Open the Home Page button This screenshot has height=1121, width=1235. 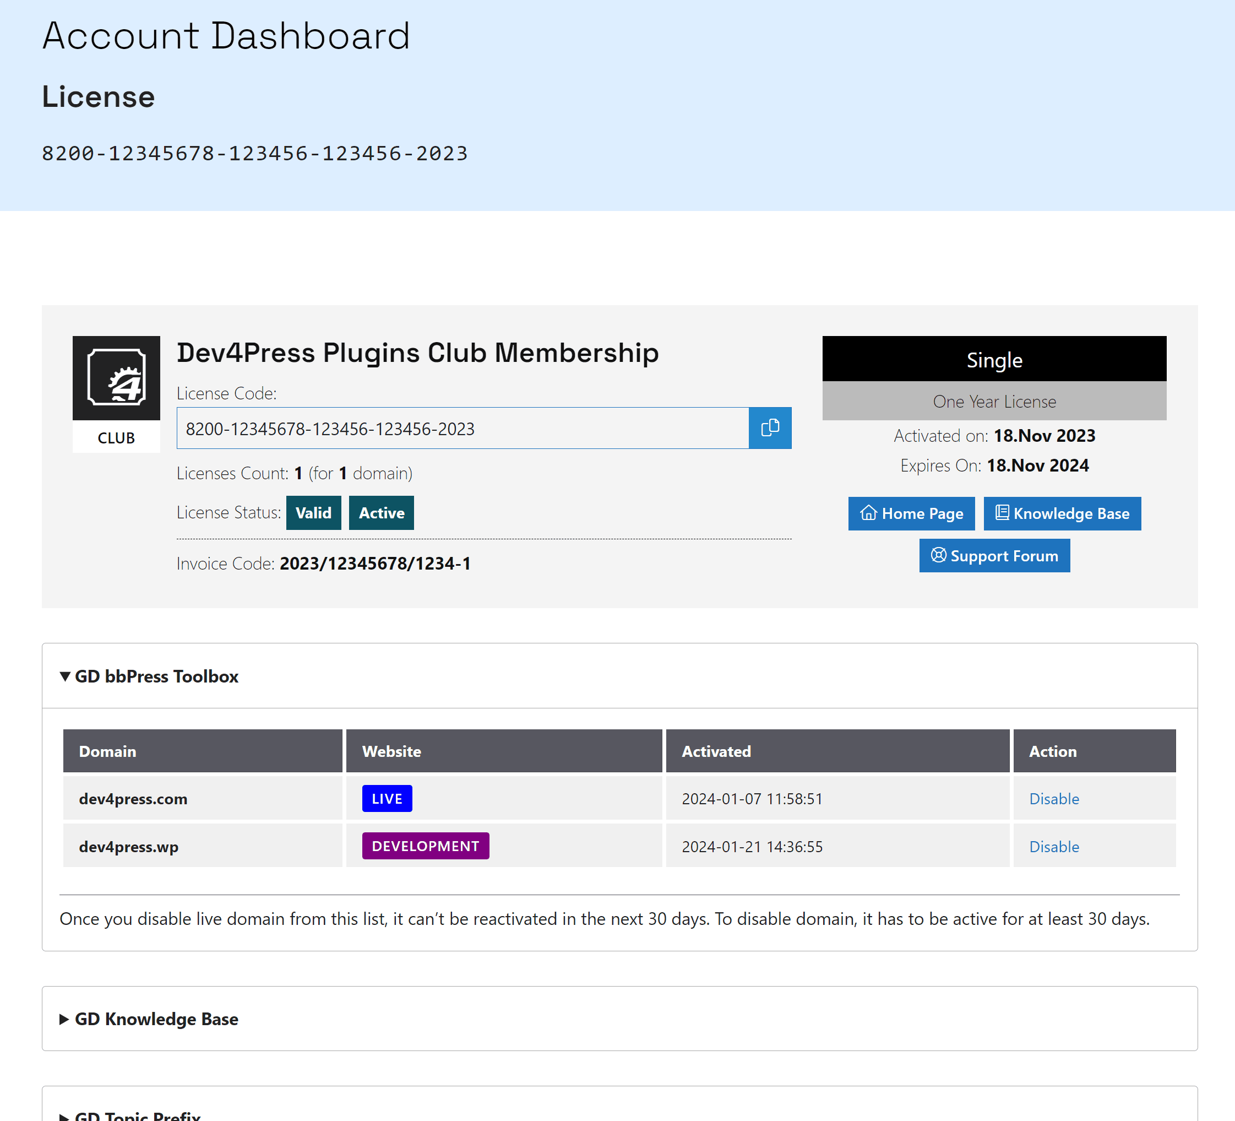point(911,513)
